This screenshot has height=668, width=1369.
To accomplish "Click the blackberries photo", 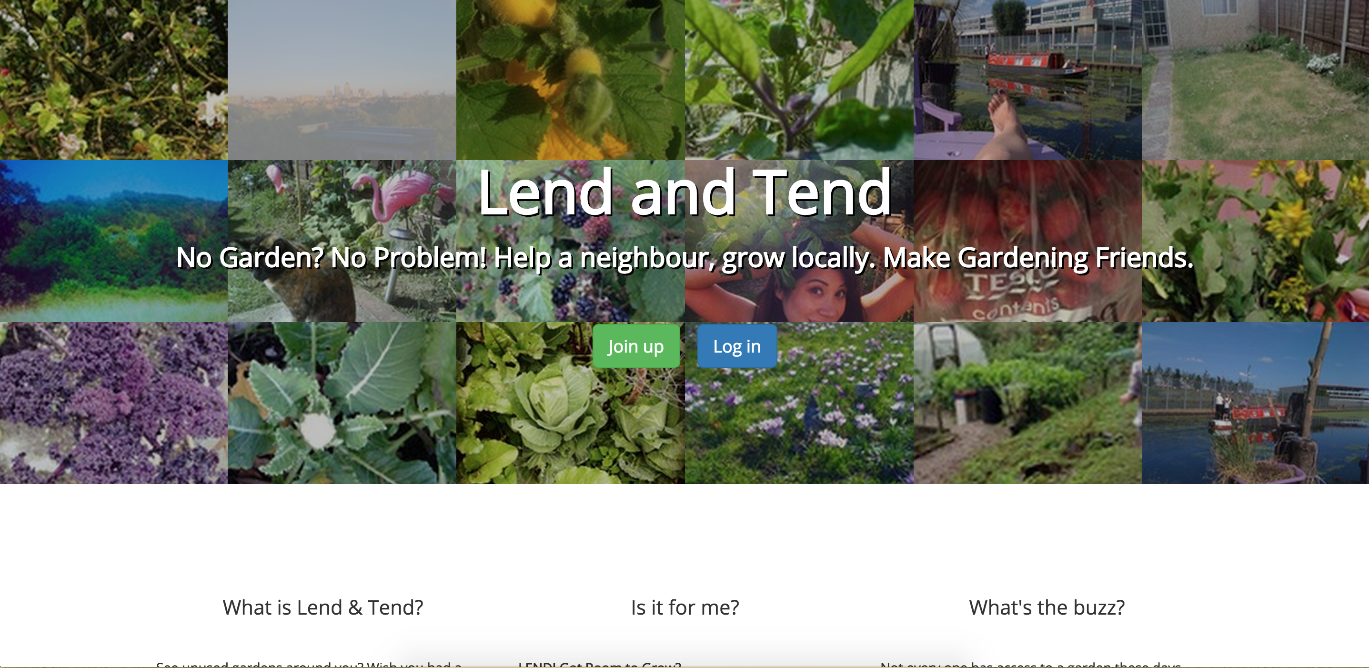I will pos(571,241).
